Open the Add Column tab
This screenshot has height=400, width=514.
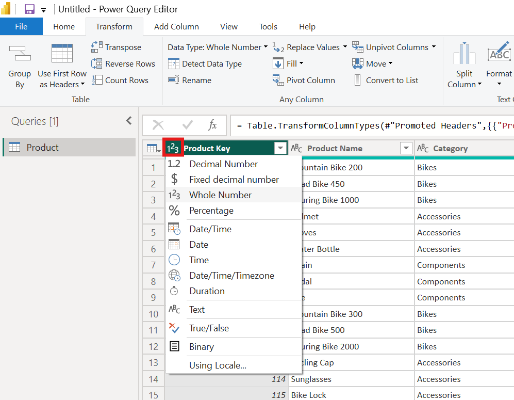point(176,26)
